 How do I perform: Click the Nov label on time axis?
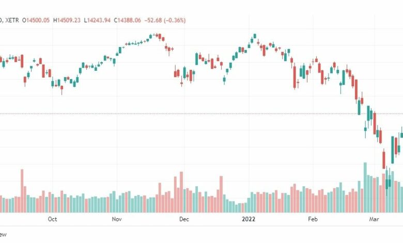(117, 219)
